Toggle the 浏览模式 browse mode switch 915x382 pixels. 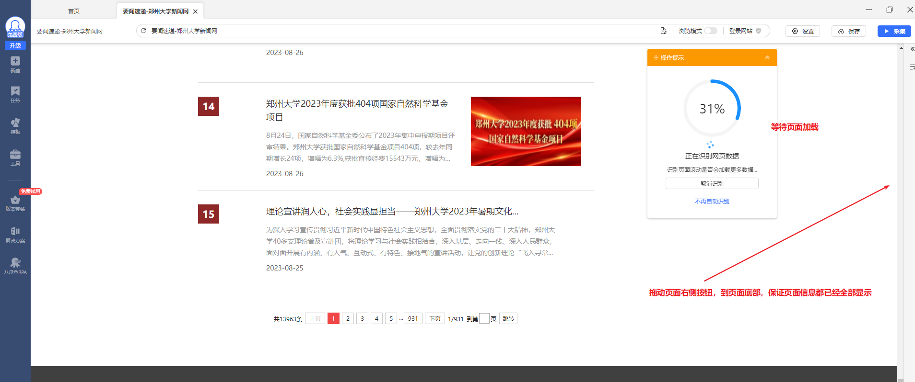[x=711, y=31]
